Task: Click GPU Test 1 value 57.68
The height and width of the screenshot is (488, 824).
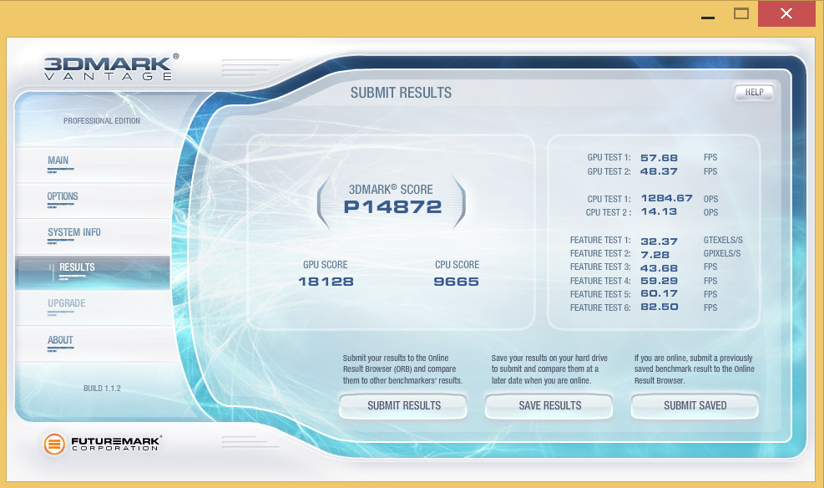Action: tap(659, 158)
